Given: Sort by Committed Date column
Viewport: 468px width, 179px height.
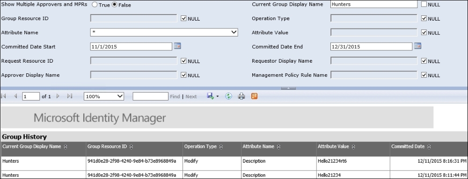Looking at the screenshot, I should tap(429, 147).
